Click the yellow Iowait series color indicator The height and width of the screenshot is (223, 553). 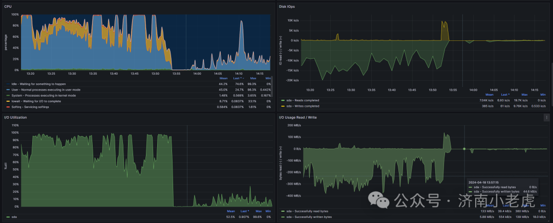8,101
